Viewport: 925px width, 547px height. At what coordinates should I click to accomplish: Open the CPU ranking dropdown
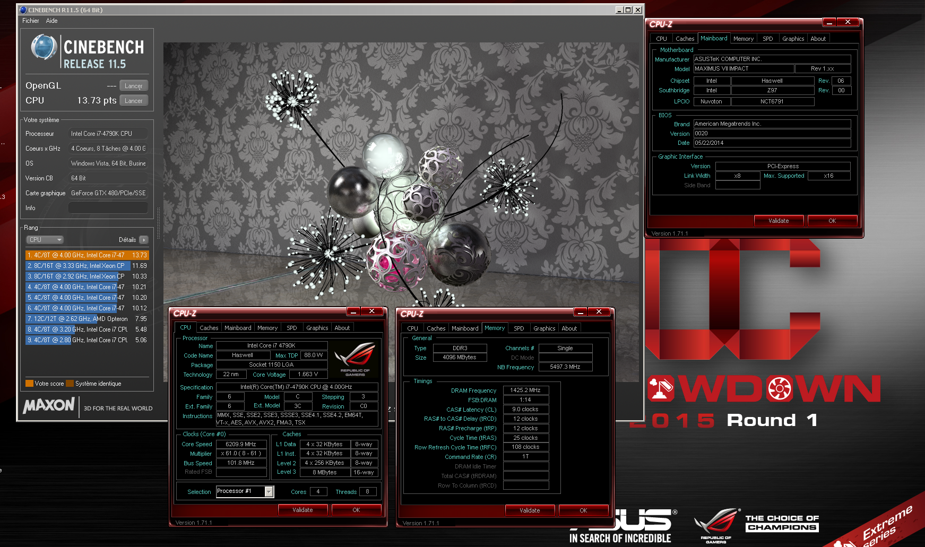45,240
